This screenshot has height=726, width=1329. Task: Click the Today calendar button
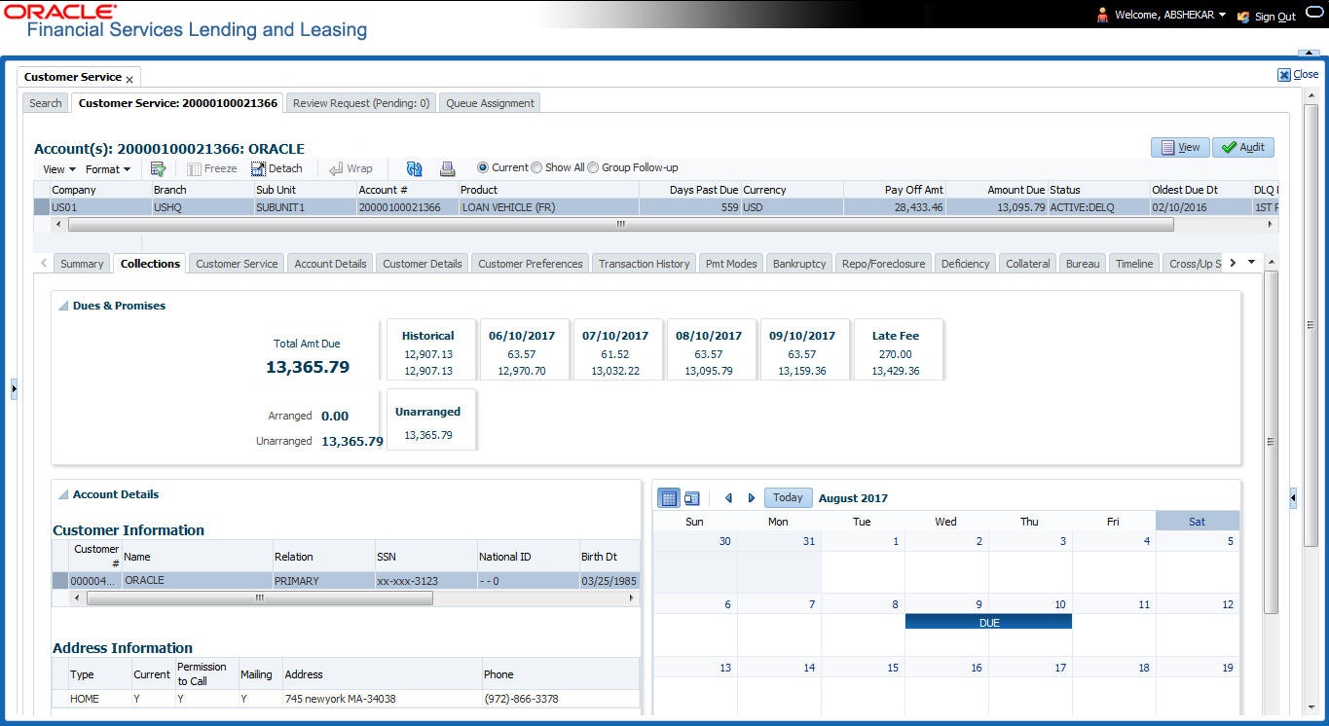788,497
